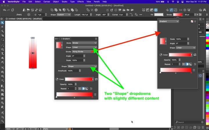Image resolution: width=209 pixels, height=130 pixels.
Task: Select the Zoom magnifier tool in the toolbox
Action: [2, 121]
